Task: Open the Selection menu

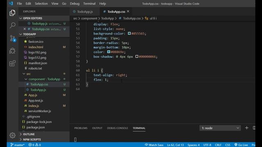Action: pos(41,4)
